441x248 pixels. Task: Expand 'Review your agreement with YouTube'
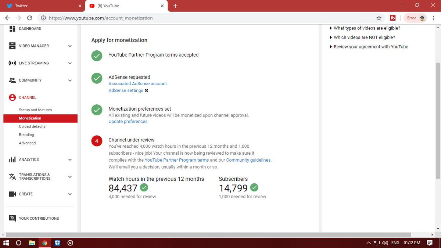369,47
